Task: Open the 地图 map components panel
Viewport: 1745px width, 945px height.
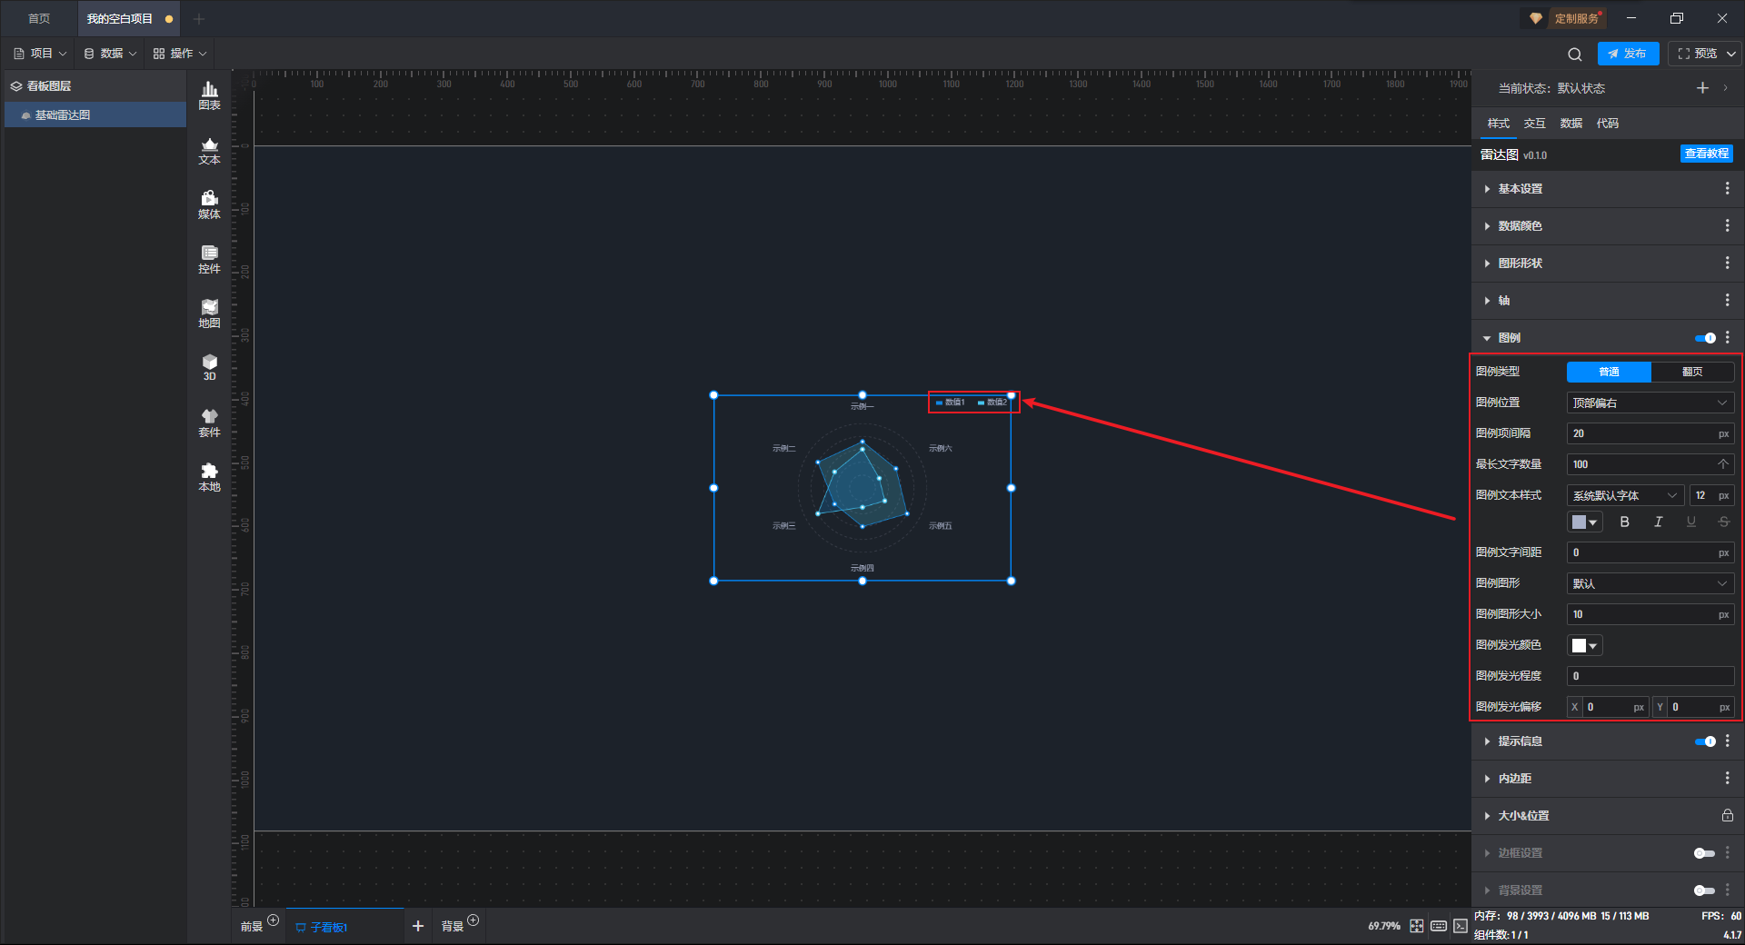Action: (209, 313)
